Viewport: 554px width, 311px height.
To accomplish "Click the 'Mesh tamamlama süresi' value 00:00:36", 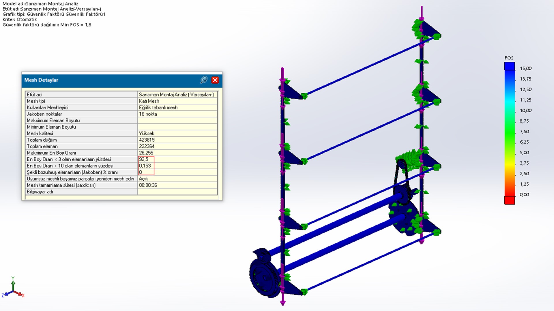I will tap(148, 185).
